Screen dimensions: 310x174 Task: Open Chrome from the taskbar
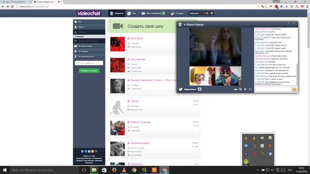point(134,170)
